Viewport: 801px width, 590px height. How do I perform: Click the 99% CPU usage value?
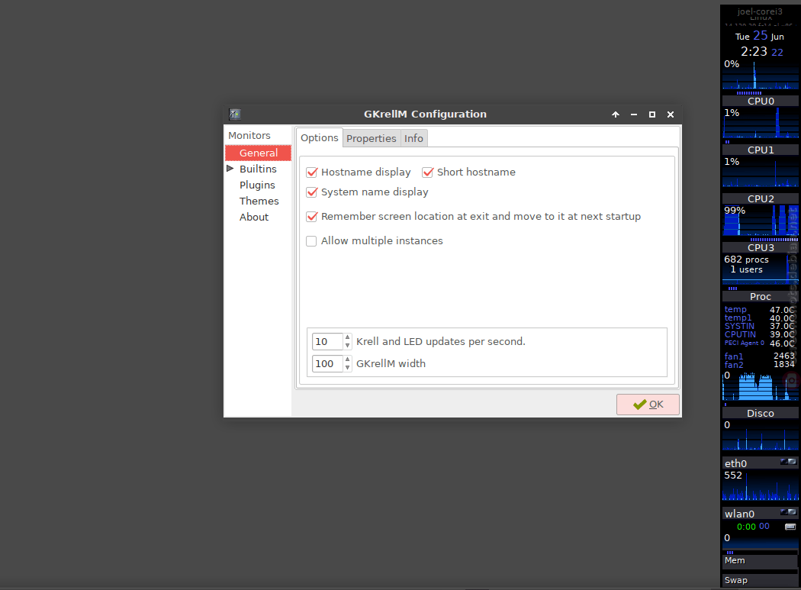tap(735, 211)
